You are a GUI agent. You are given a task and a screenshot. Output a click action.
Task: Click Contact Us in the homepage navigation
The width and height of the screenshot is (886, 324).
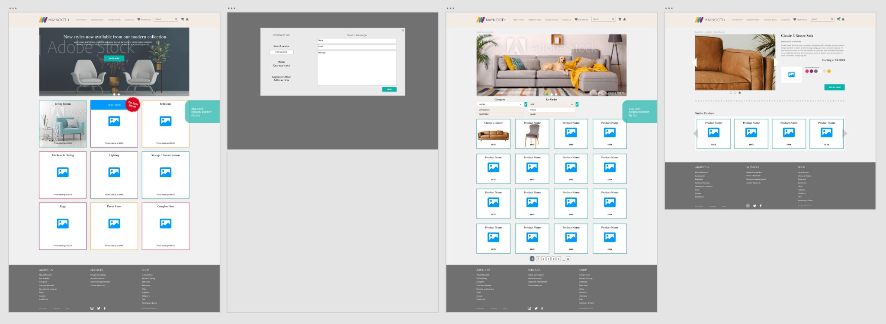click(129, 20)
